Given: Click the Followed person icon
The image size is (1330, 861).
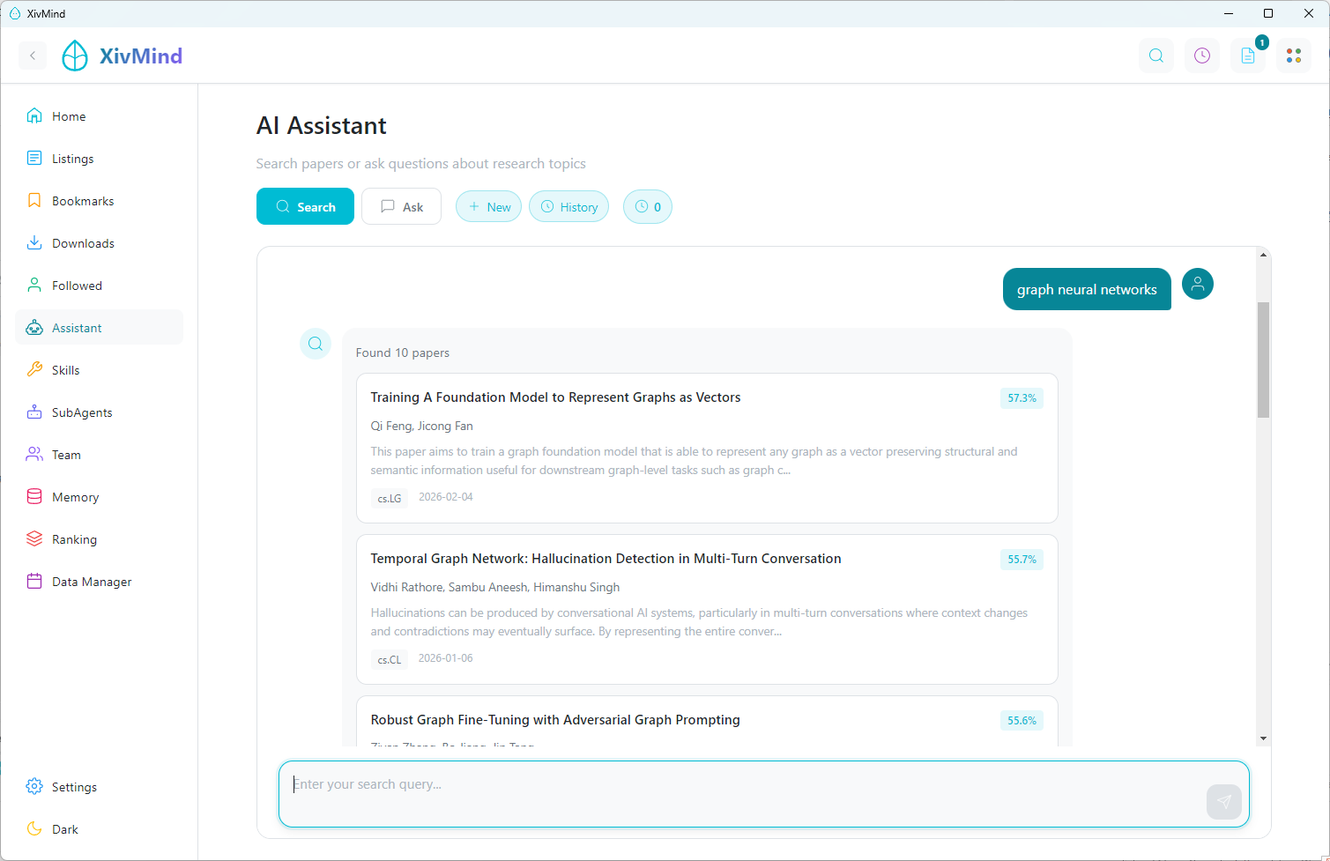Looking at the screenshot, I should tap(34, 286).
